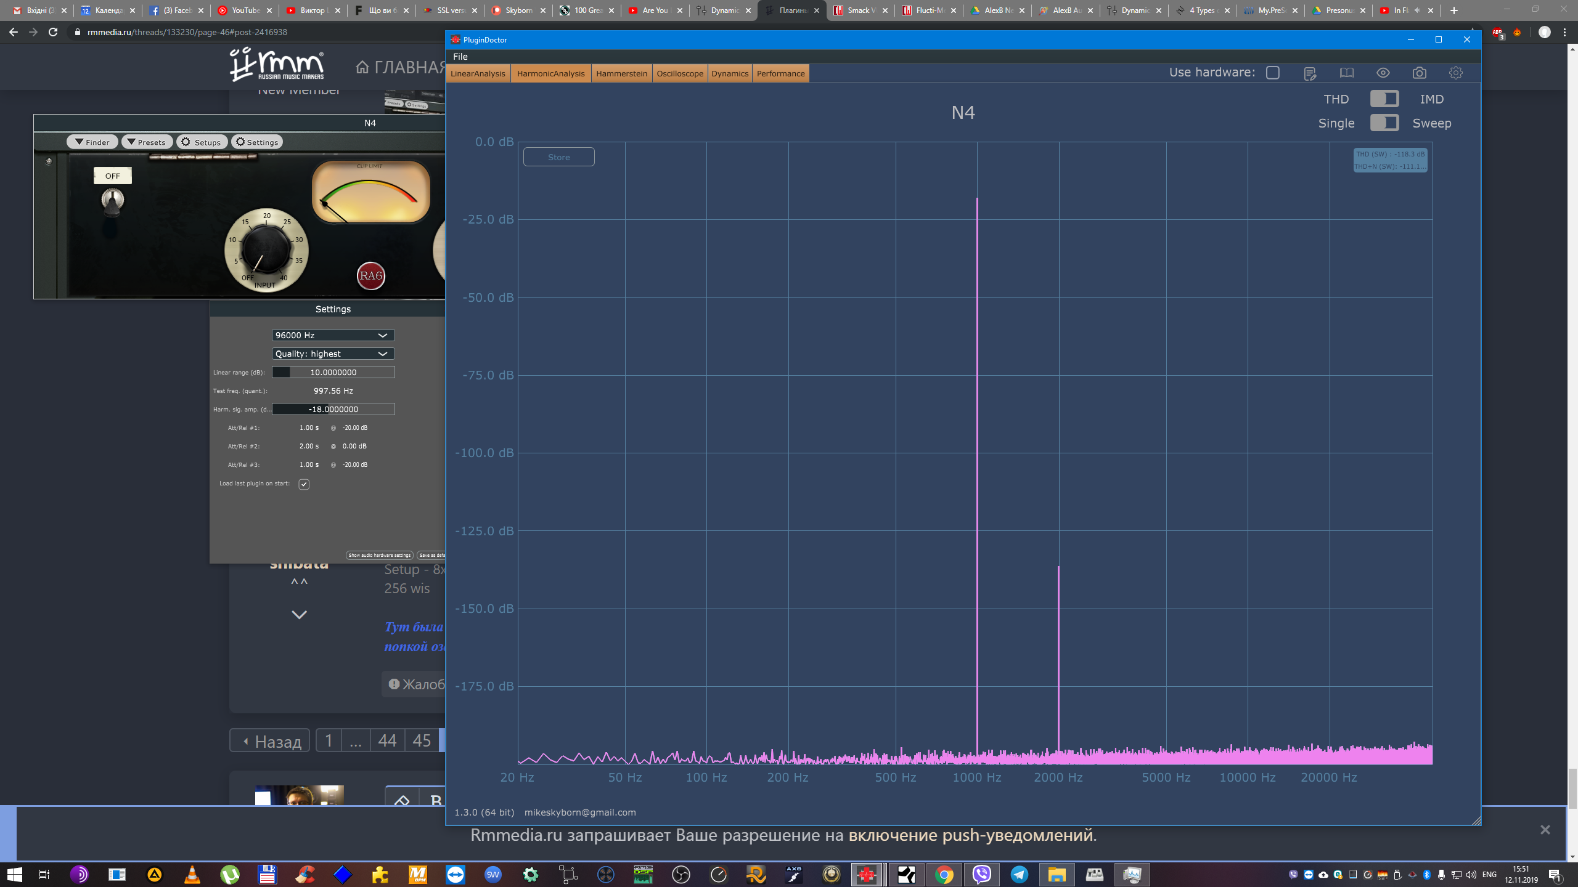The width and height of the screenshot is (1578, 887).
Task: Go back in Chrome browser
Action: (x=14, y=32)
